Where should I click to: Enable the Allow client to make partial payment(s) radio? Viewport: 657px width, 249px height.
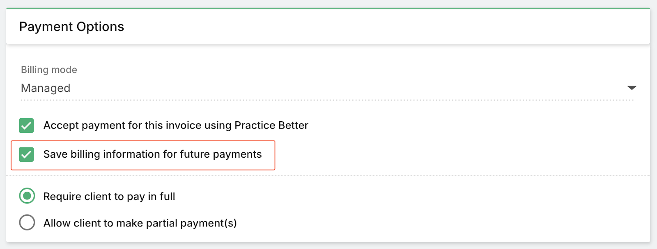27,222
